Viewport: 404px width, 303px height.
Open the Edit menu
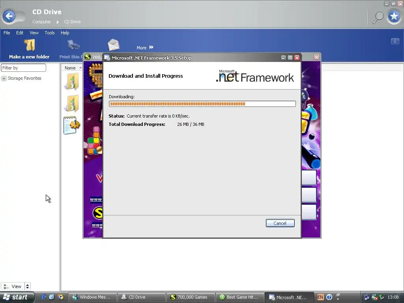[x=20, y=33]
